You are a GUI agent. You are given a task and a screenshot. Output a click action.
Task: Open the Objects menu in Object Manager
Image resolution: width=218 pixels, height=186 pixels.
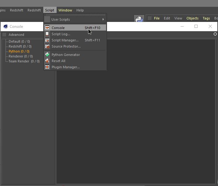192,18
